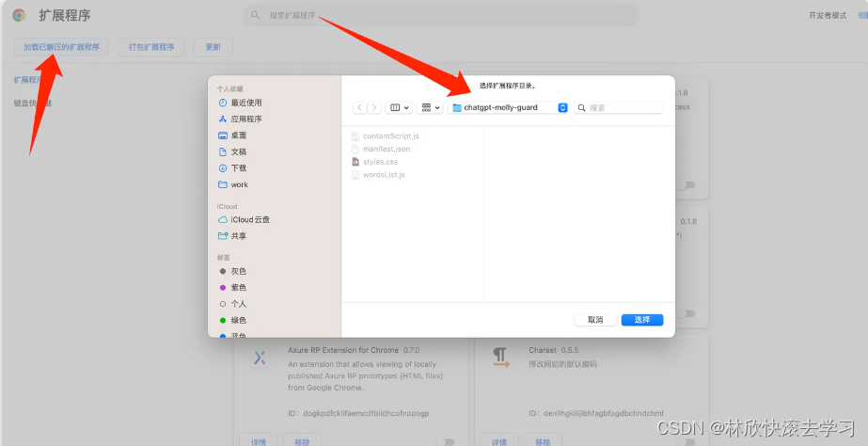Open 详情 for Axure RP extension

point(259,441)
